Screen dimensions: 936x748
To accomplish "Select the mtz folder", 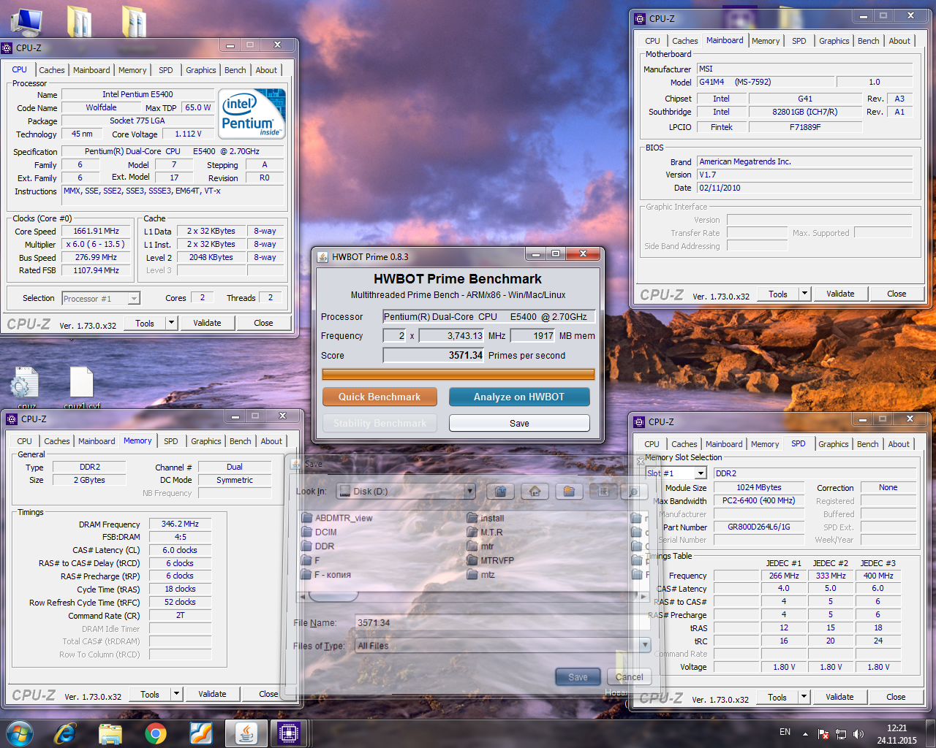I will coord(481,574).
